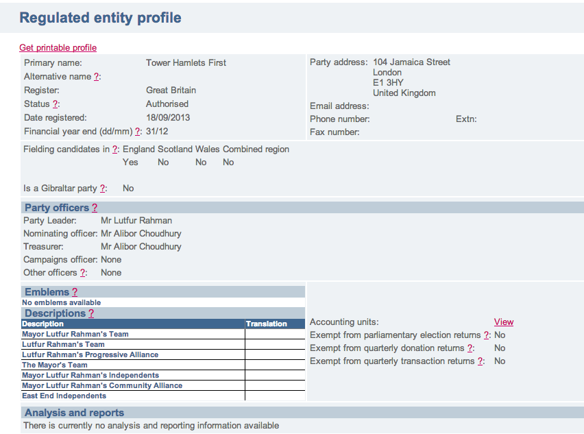Viewport: 584px width, 434px height.
Task: Click help for Exempt from quarterly donation returns
Action: [x=470, y=348]
